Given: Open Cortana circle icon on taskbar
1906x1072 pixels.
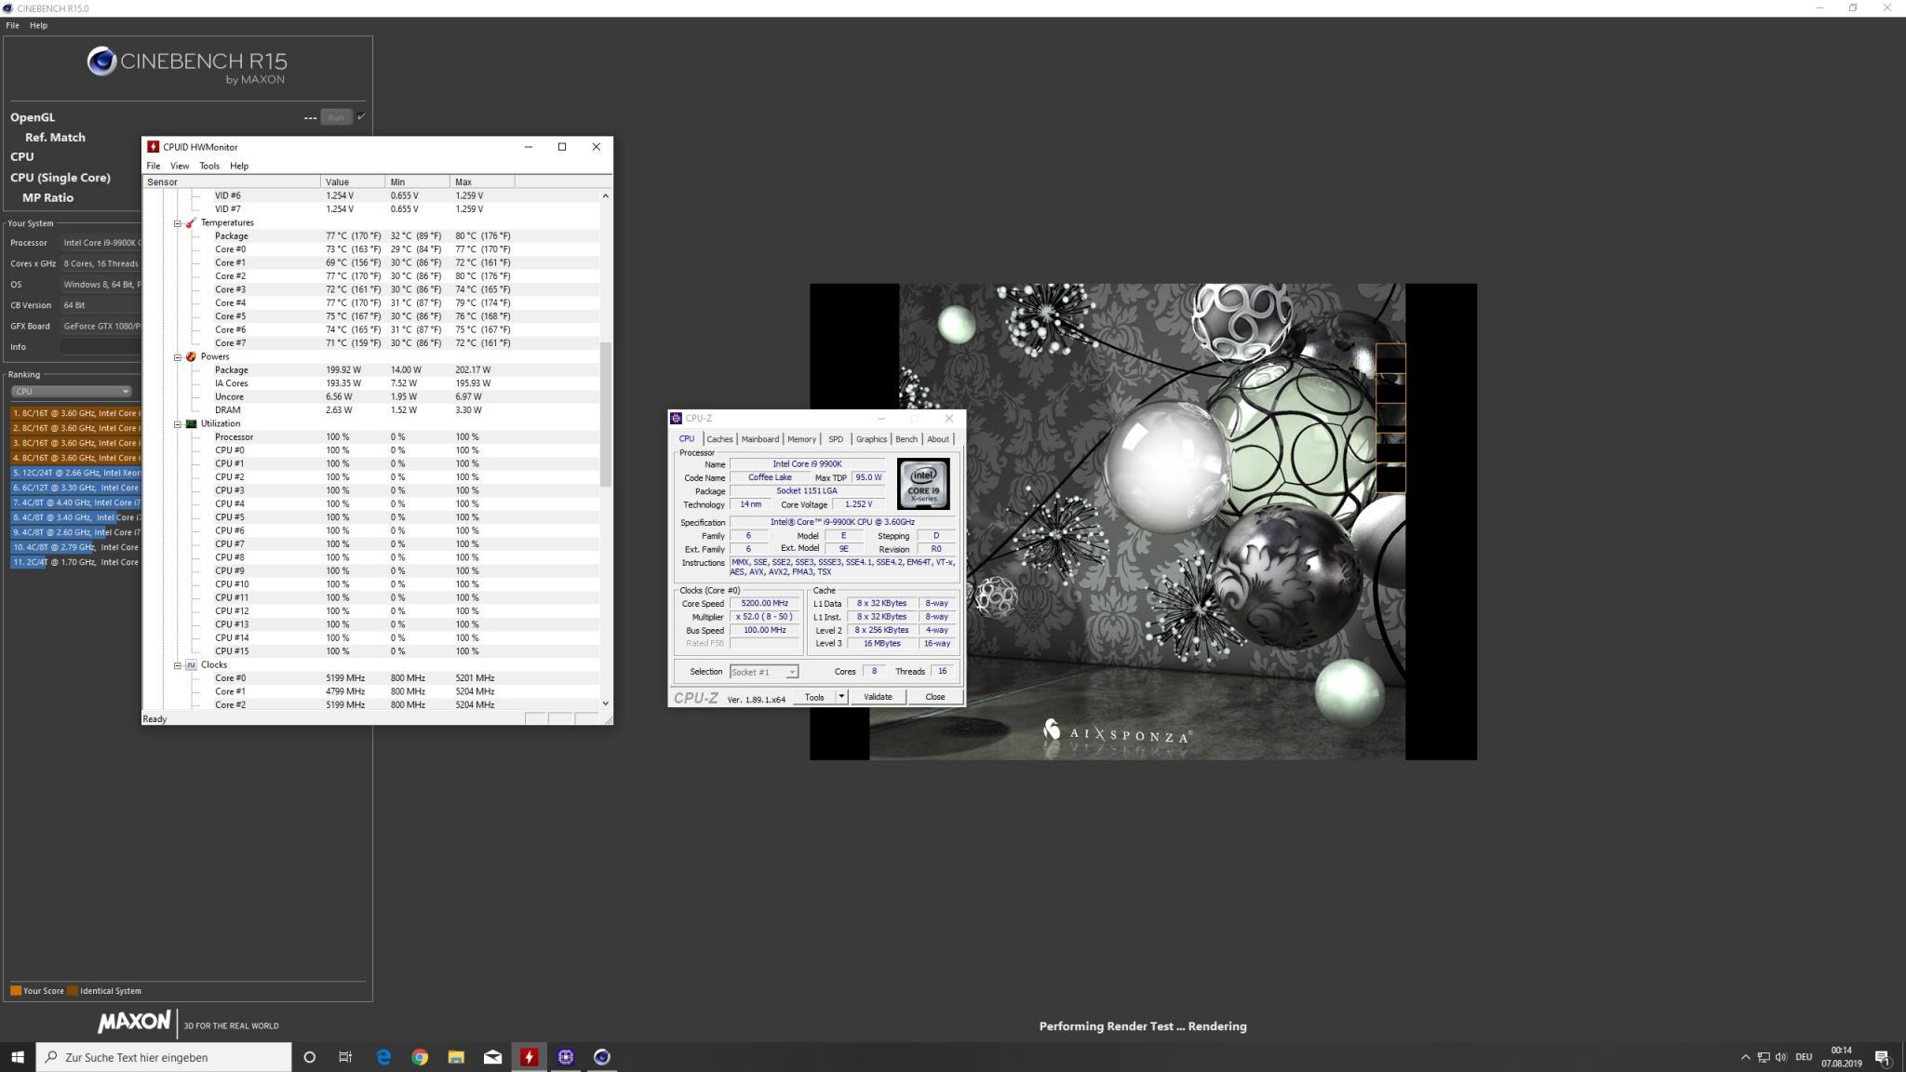Looking at the screenshot, I should [310, 1057].
